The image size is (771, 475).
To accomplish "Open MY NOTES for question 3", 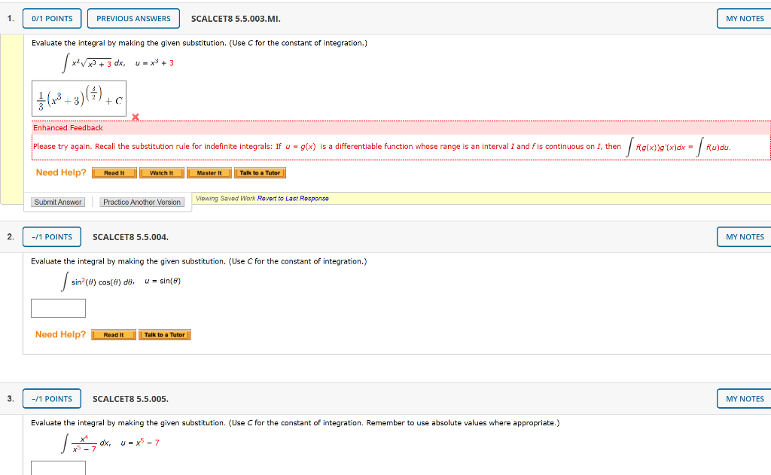I will pyautogui.click(x=745, y=398).
